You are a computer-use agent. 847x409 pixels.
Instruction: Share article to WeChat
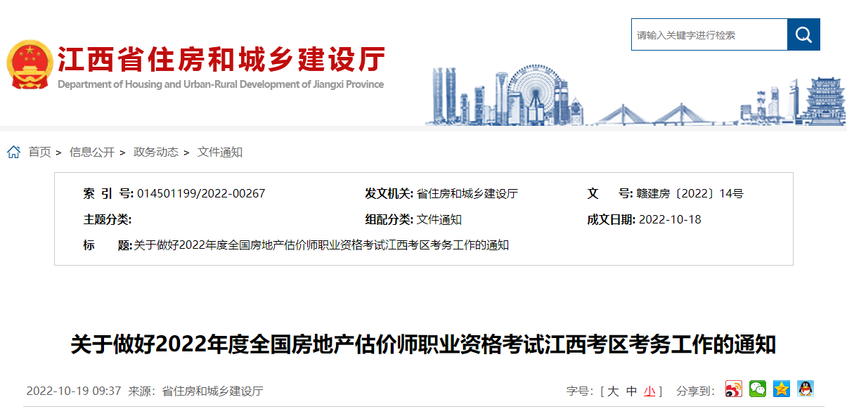757,389
